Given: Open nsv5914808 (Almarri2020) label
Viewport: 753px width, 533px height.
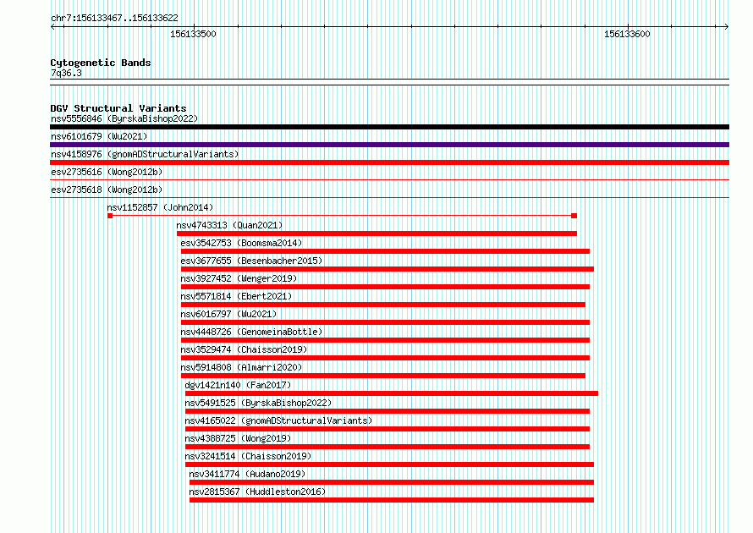Looking at the screenshot, I should [x=242, y=367].
